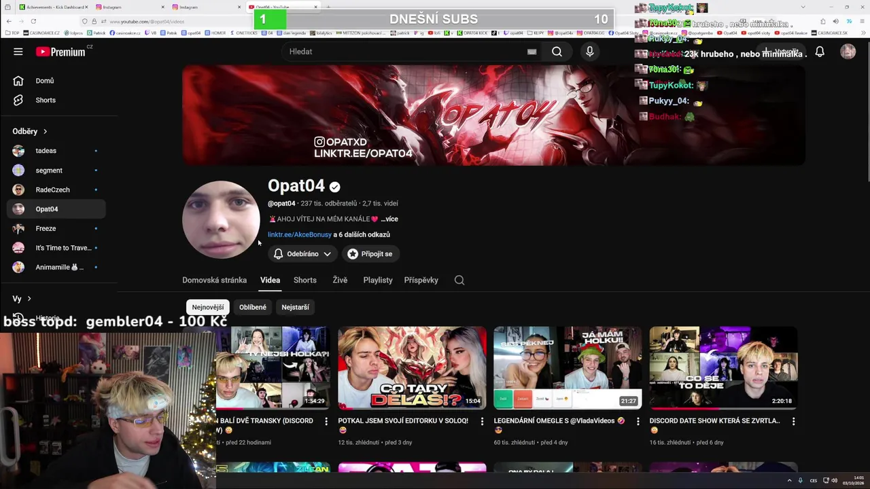Select the Oblíbené sort chip
Viewport: 870px width, 489px height.
click(x=253, y=307)
